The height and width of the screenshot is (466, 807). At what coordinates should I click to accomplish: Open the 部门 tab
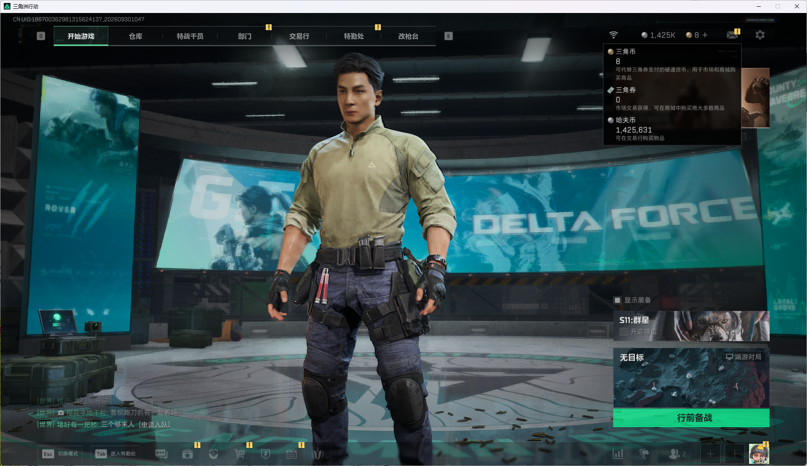tap(245, 36)
